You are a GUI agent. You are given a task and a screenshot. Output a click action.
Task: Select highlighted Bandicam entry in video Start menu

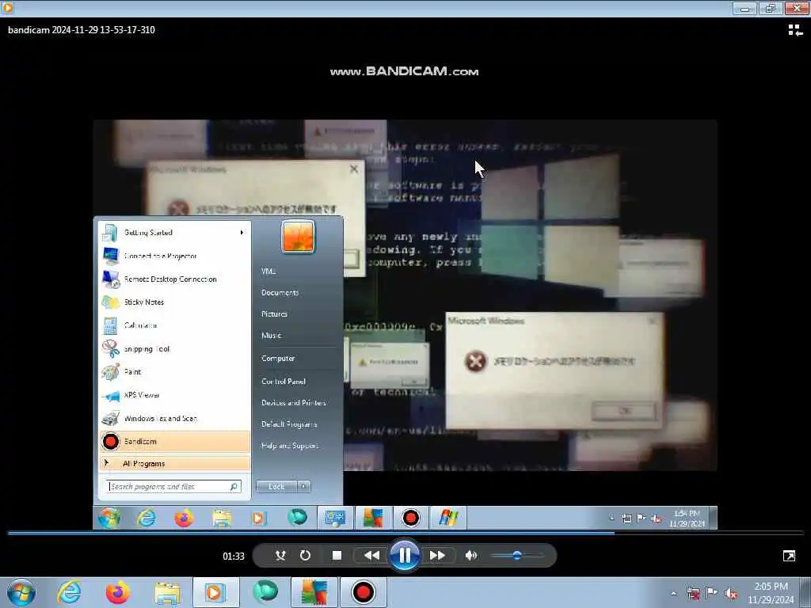point(175,442)
